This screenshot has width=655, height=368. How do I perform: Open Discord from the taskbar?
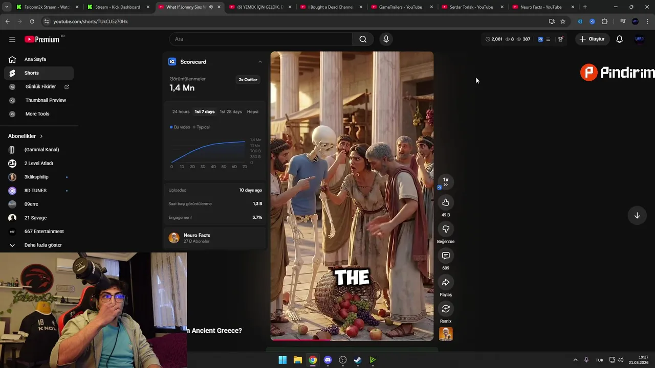(x=327, y=360)
